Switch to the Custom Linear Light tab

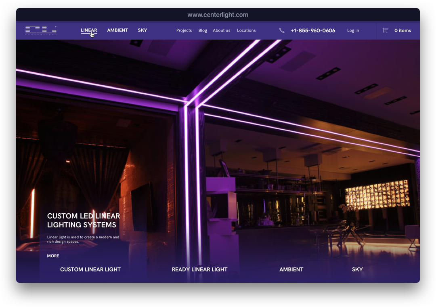tap(90, 269)
